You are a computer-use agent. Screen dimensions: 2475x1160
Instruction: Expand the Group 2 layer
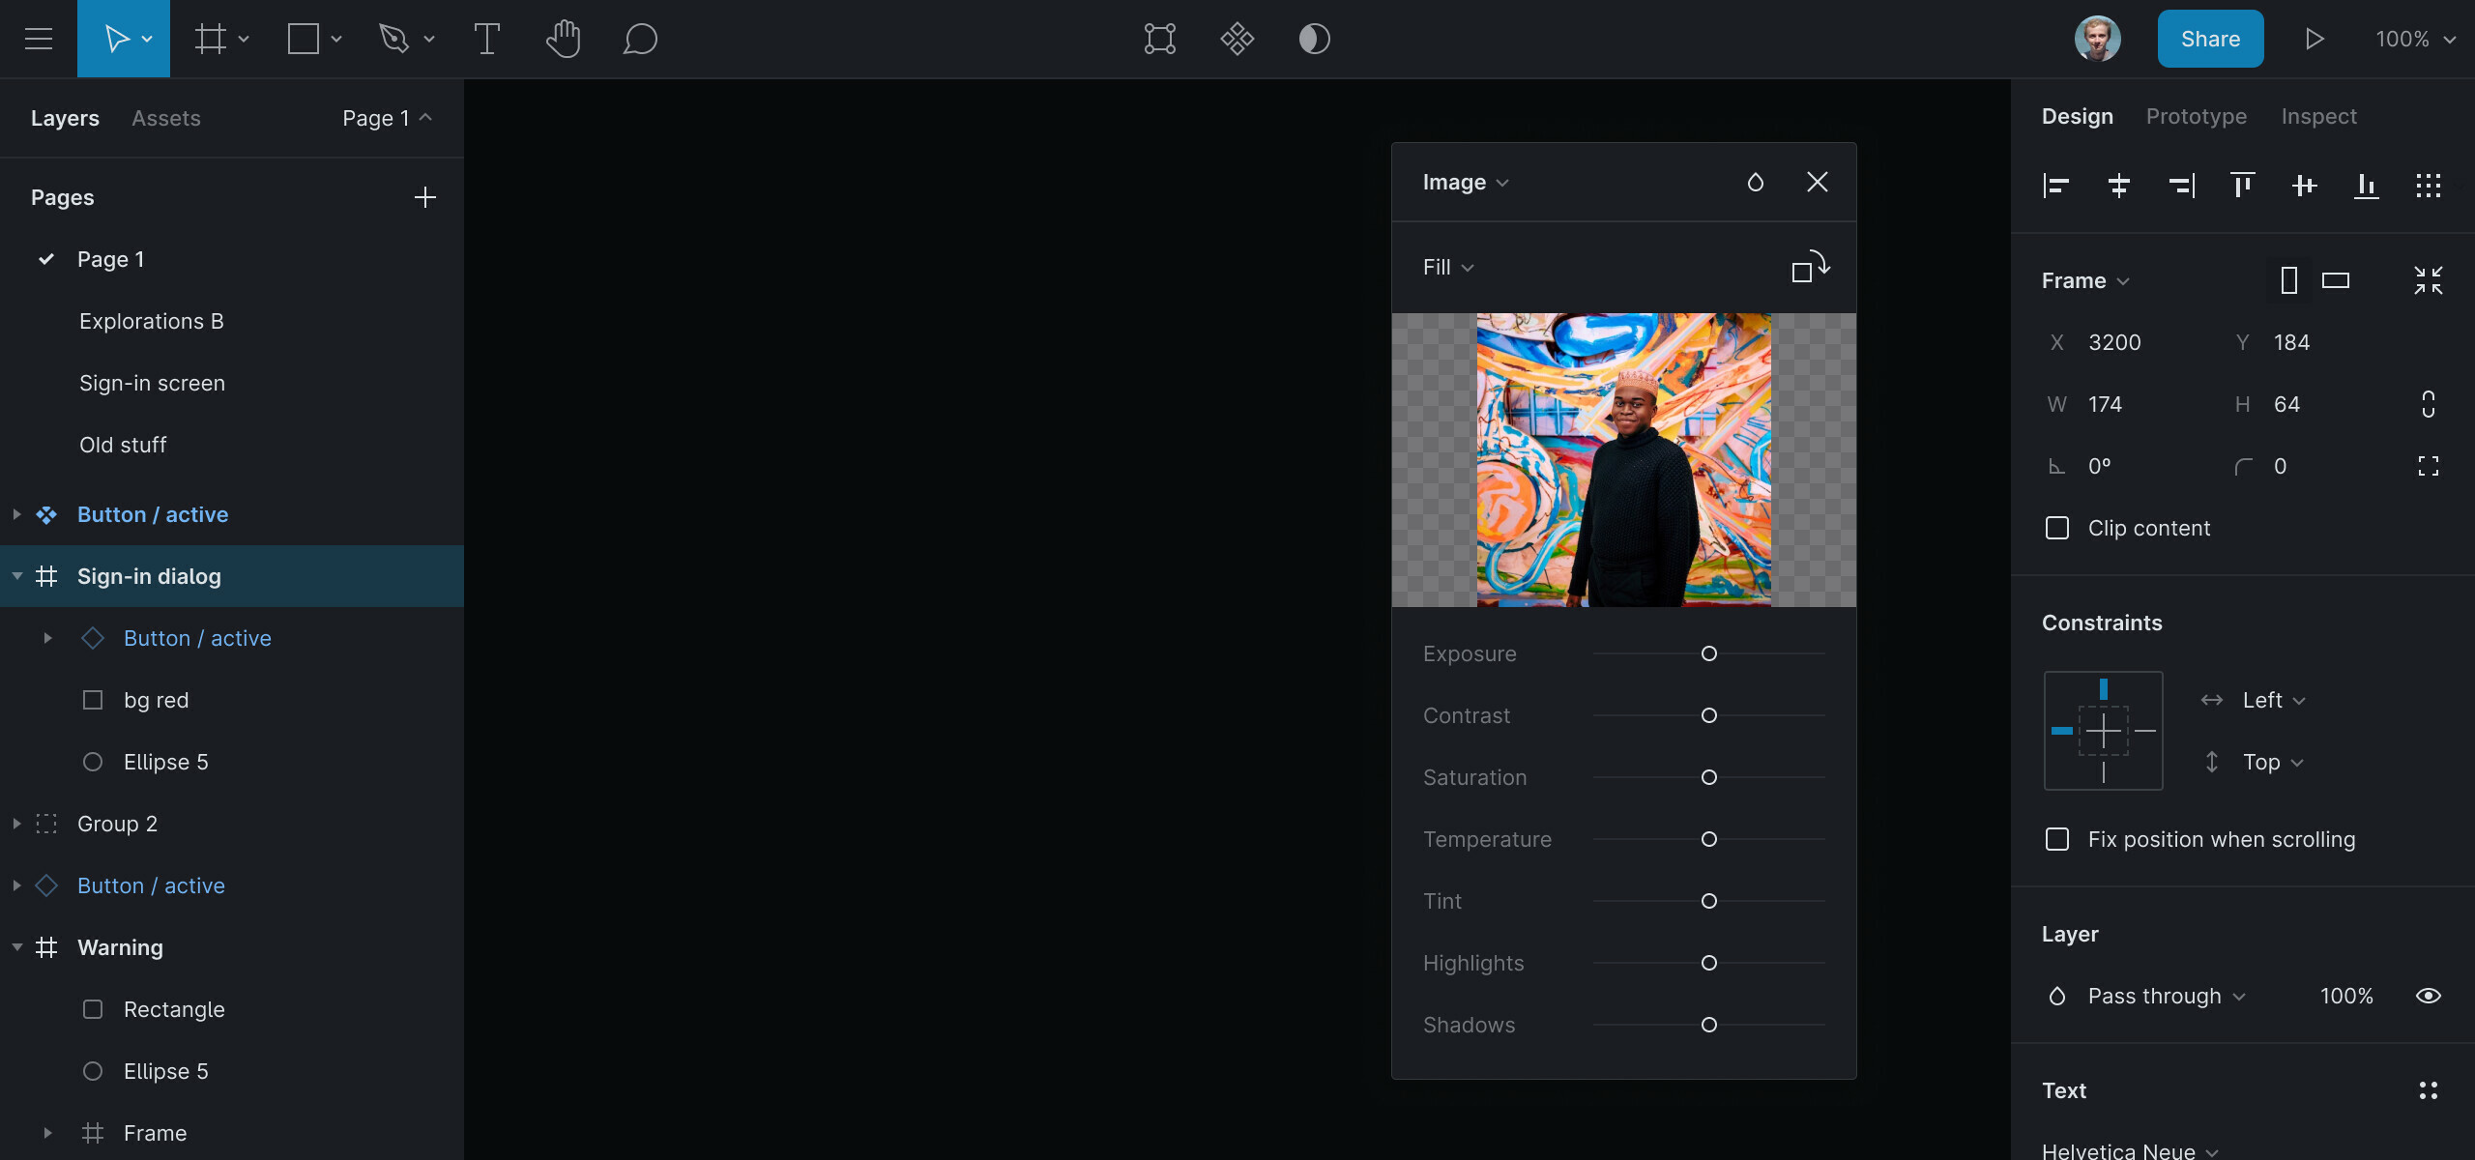(x=16, y=824)
